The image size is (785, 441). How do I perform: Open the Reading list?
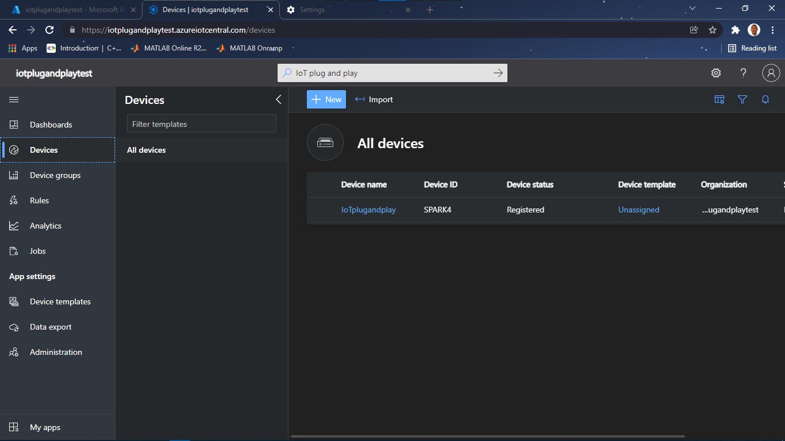pyautogui.click(x=752, y=48)
